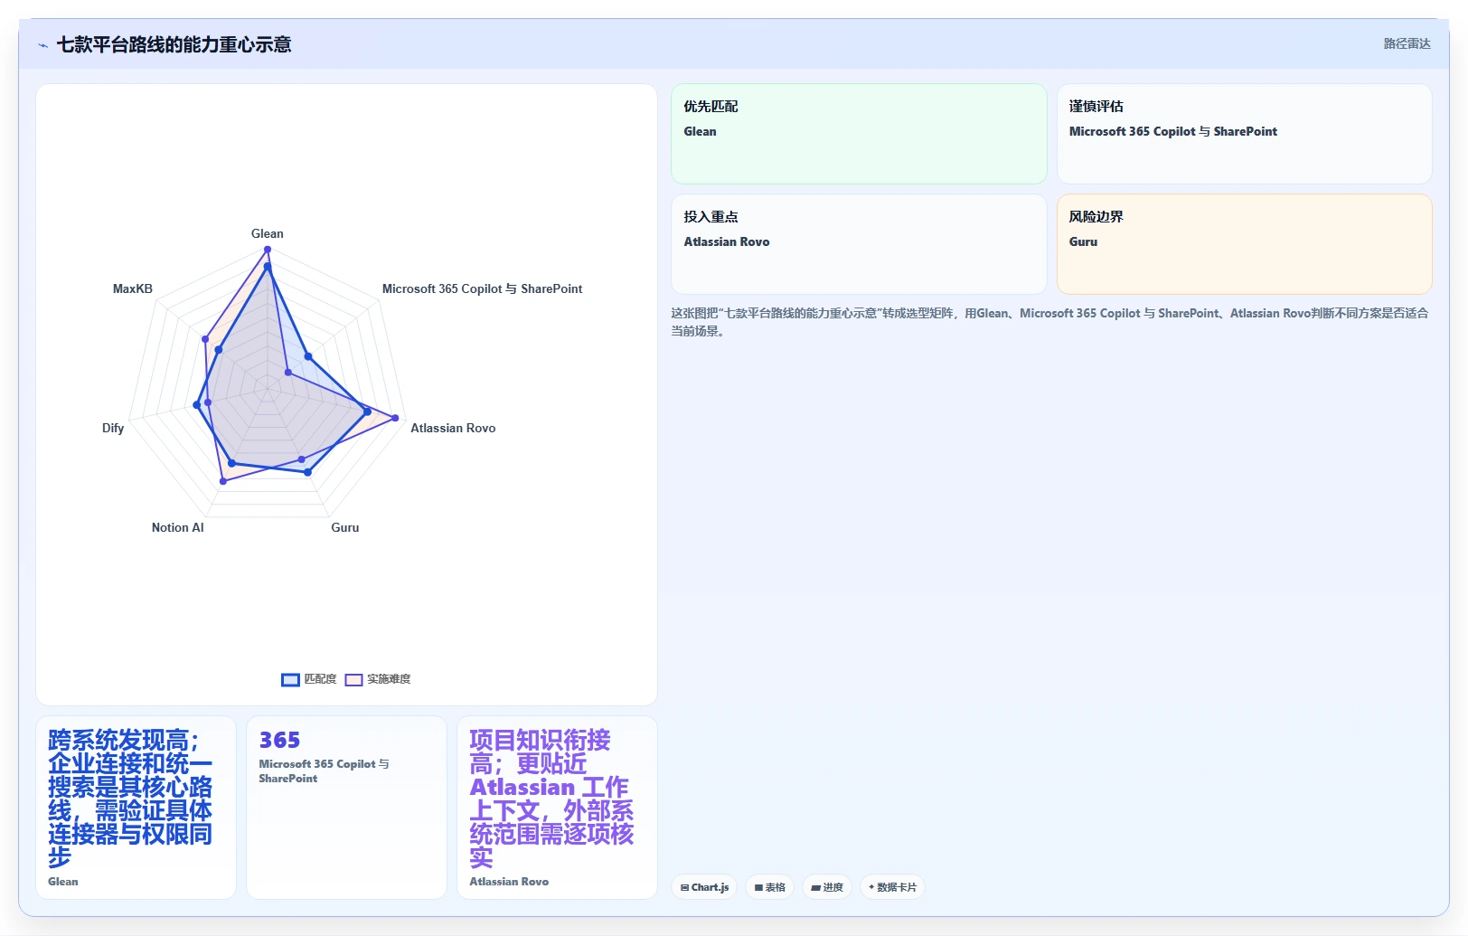Click the Glean axis label on radar

coord(268,233)
